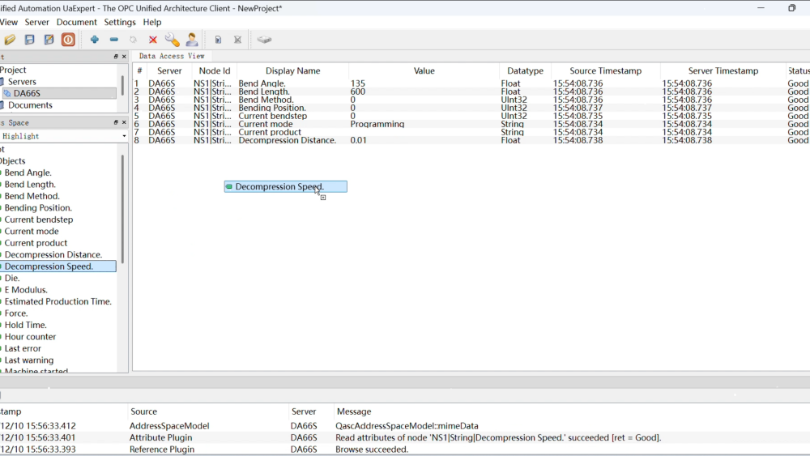The height and width of the screenshot is (456, 810).
Task: Float the Project panel with undock button
Action: point(116,57)
